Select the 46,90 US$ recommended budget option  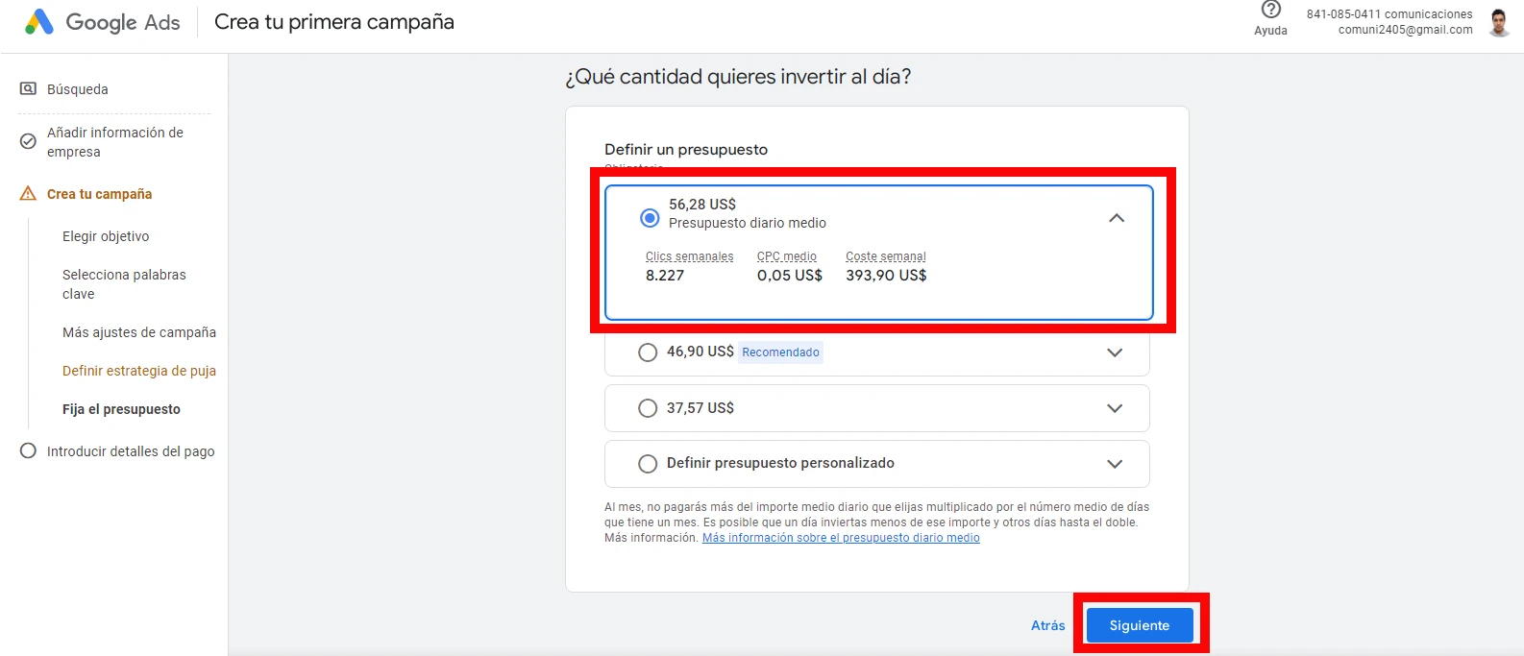pos(648,352)
